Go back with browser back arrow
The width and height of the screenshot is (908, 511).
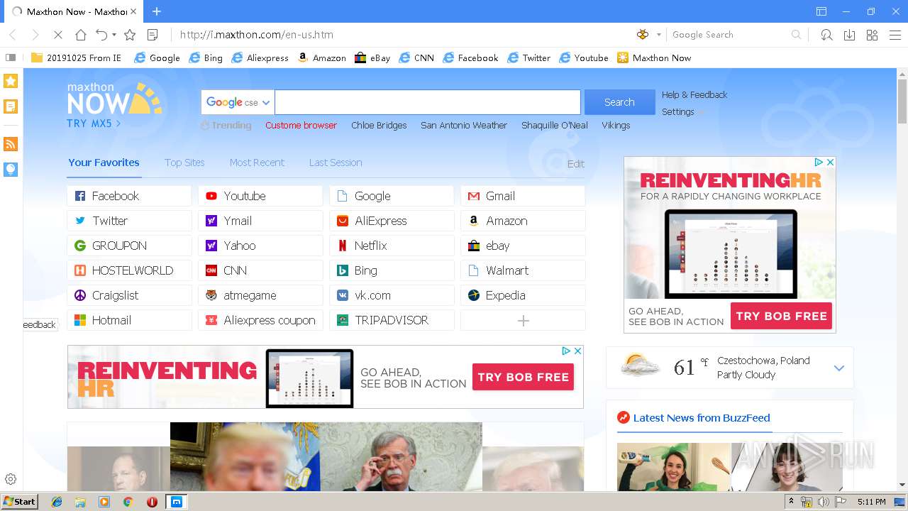click(12, 35)
